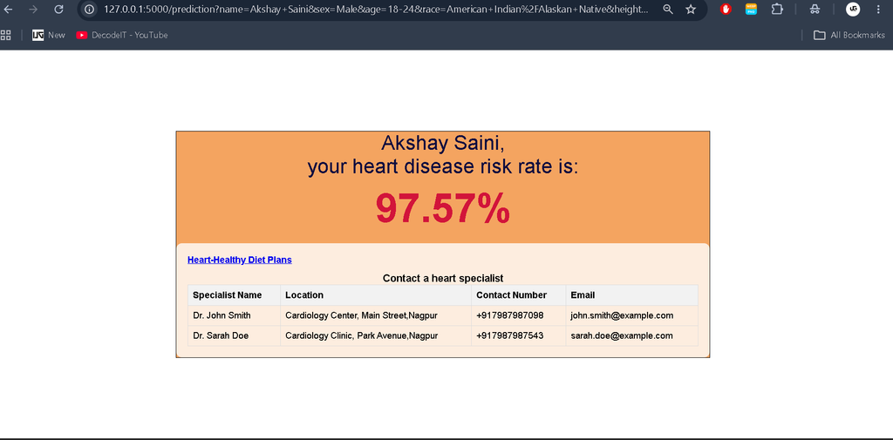The width and height of the screenshot is (893, 440).
Task: Open Heart-Healthy Diet Plans link
Action: [240, 260]
